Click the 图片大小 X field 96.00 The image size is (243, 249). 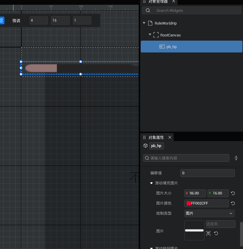tap(195, 193)
